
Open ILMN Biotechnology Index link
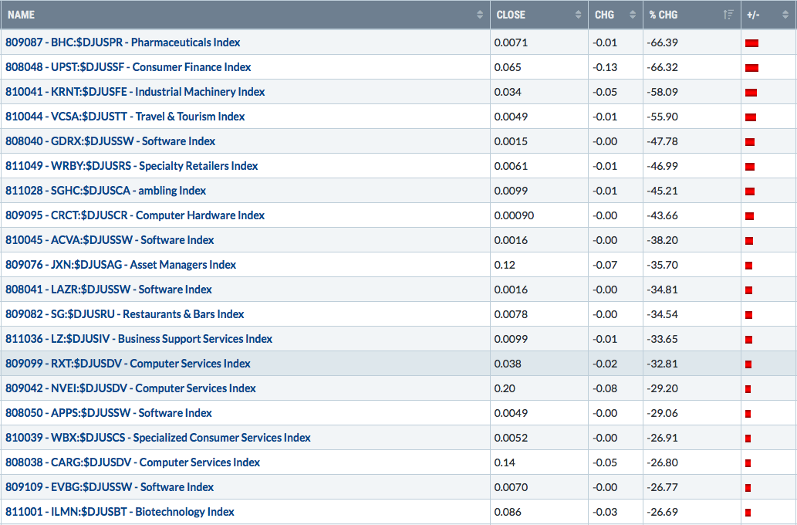tap(120, 512)
